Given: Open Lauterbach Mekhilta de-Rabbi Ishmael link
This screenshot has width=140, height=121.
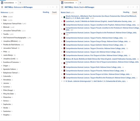Looking at the screenshot, I should click(99, 21).
